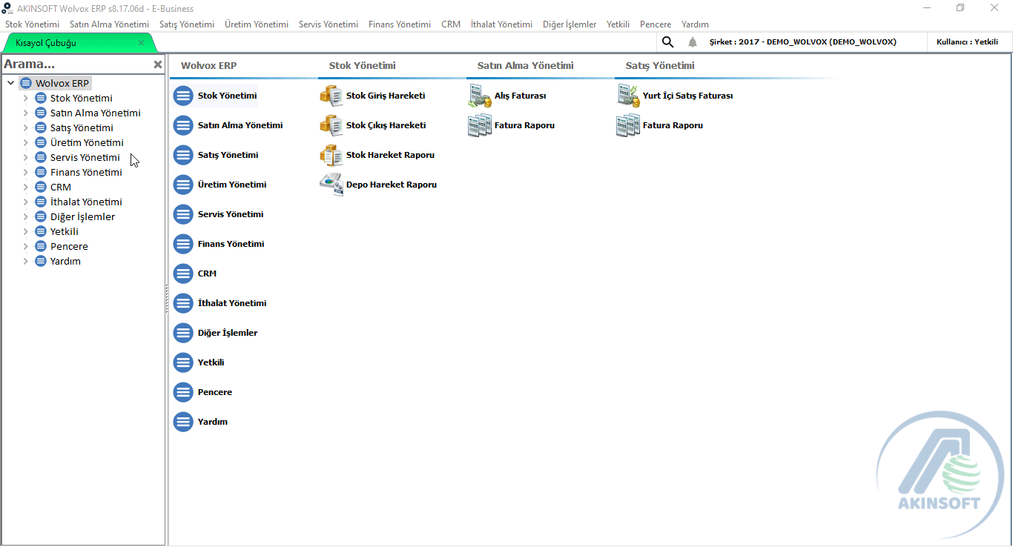Open Servis Yönetimi menu in menu bar
Viewport: 1013px width, 547px height.
(x=329, y=24)
